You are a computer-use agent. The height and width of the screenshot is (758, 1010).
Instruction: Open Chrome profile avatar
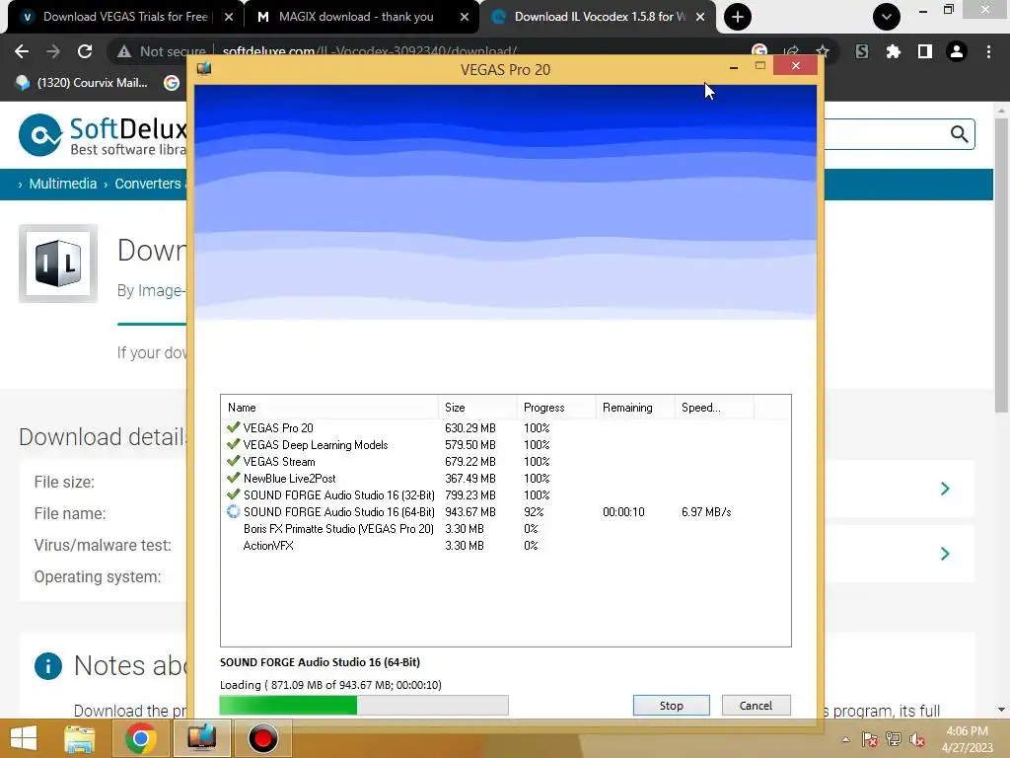[x=957, y=51]
